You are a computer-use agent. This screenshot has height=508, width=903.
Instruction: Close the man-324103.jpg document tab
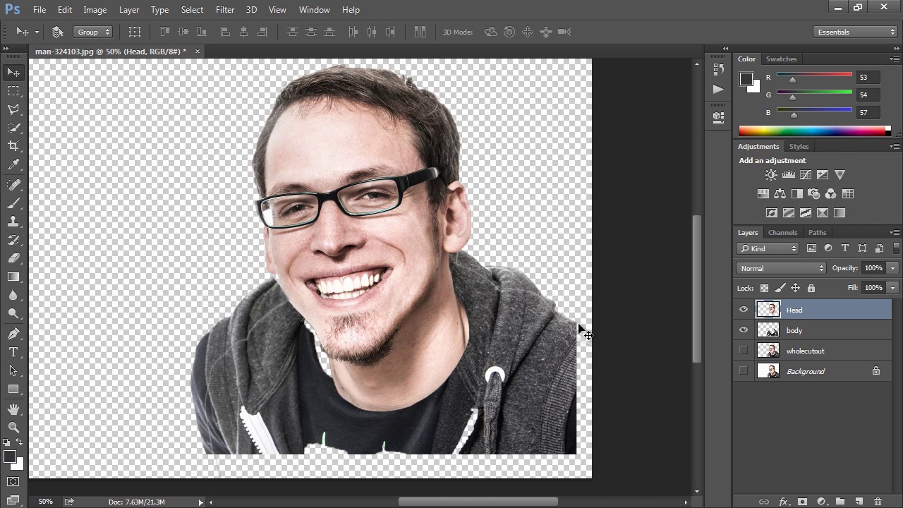[x=197, y=51]
